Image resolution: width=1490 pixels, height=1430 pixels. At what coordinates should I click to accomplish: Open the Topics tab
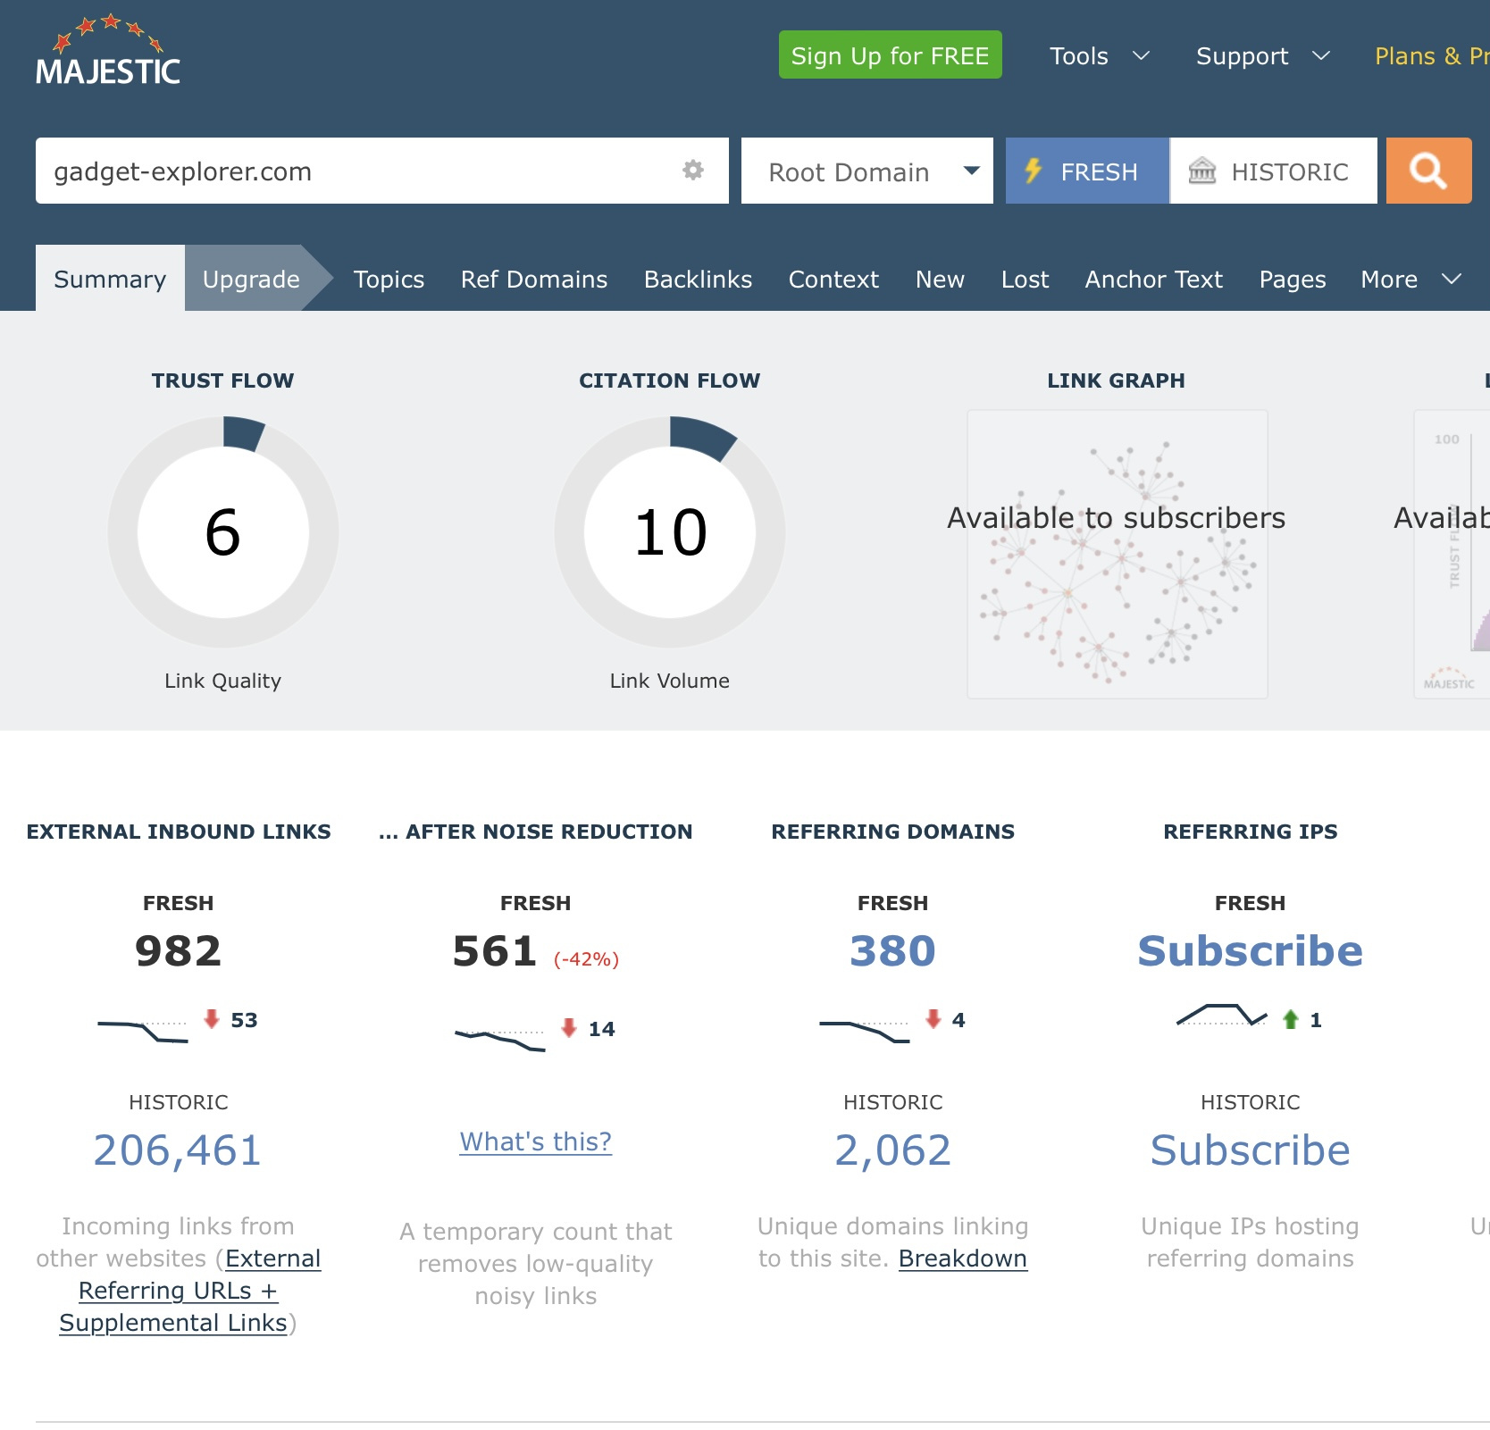pyautogui.click(x=389, y=280)
